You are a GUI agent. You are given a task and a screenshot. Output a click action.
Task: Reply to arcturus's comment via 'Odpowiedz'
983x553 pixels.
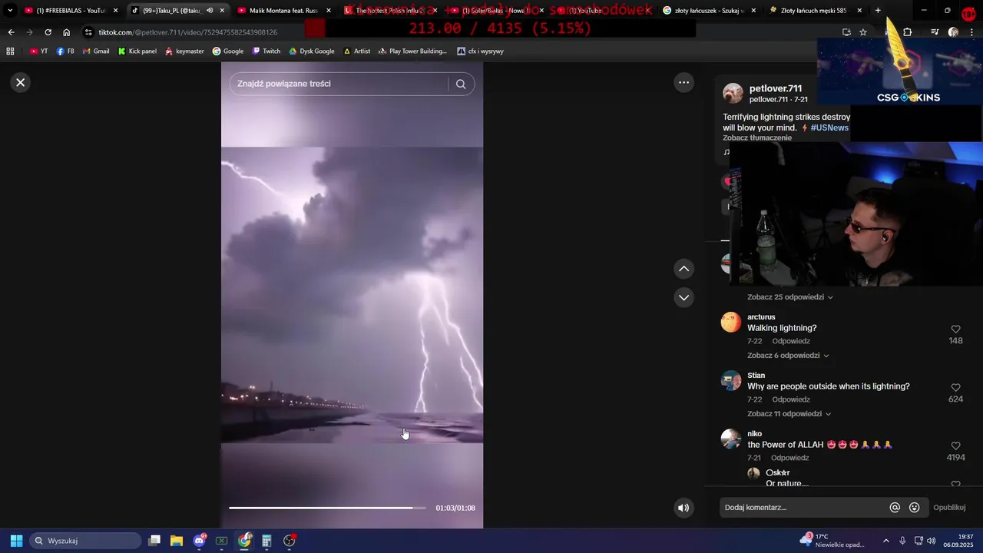pyautogui.click(x=791, y=341)
